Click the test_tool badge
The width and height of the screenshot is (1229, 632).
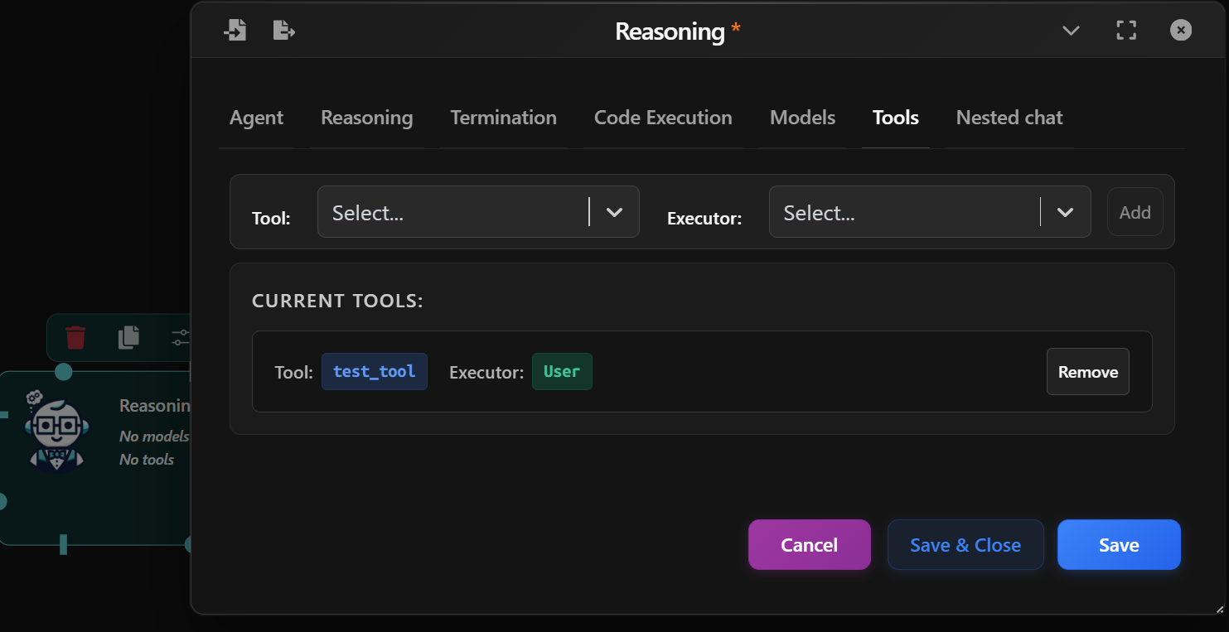374,371
